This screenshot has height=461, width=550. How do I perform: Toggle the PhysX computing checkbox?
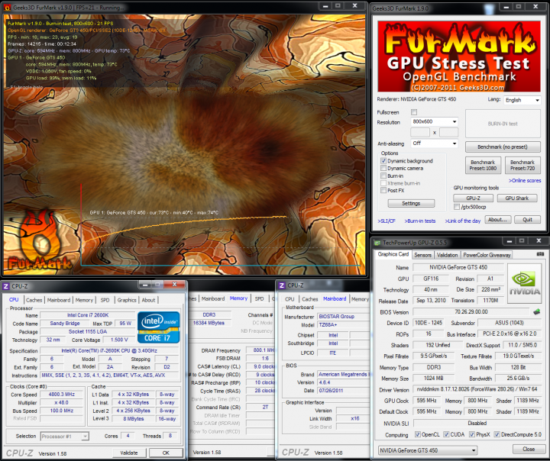472,434
